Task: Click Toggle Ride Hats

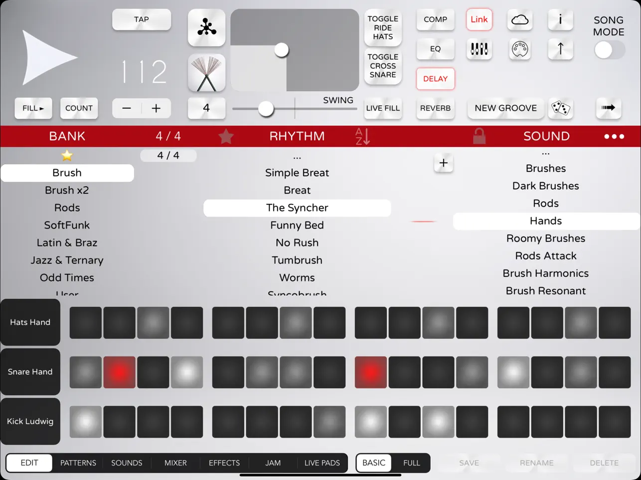Action: pyautogui.click(x=383, y=28)
